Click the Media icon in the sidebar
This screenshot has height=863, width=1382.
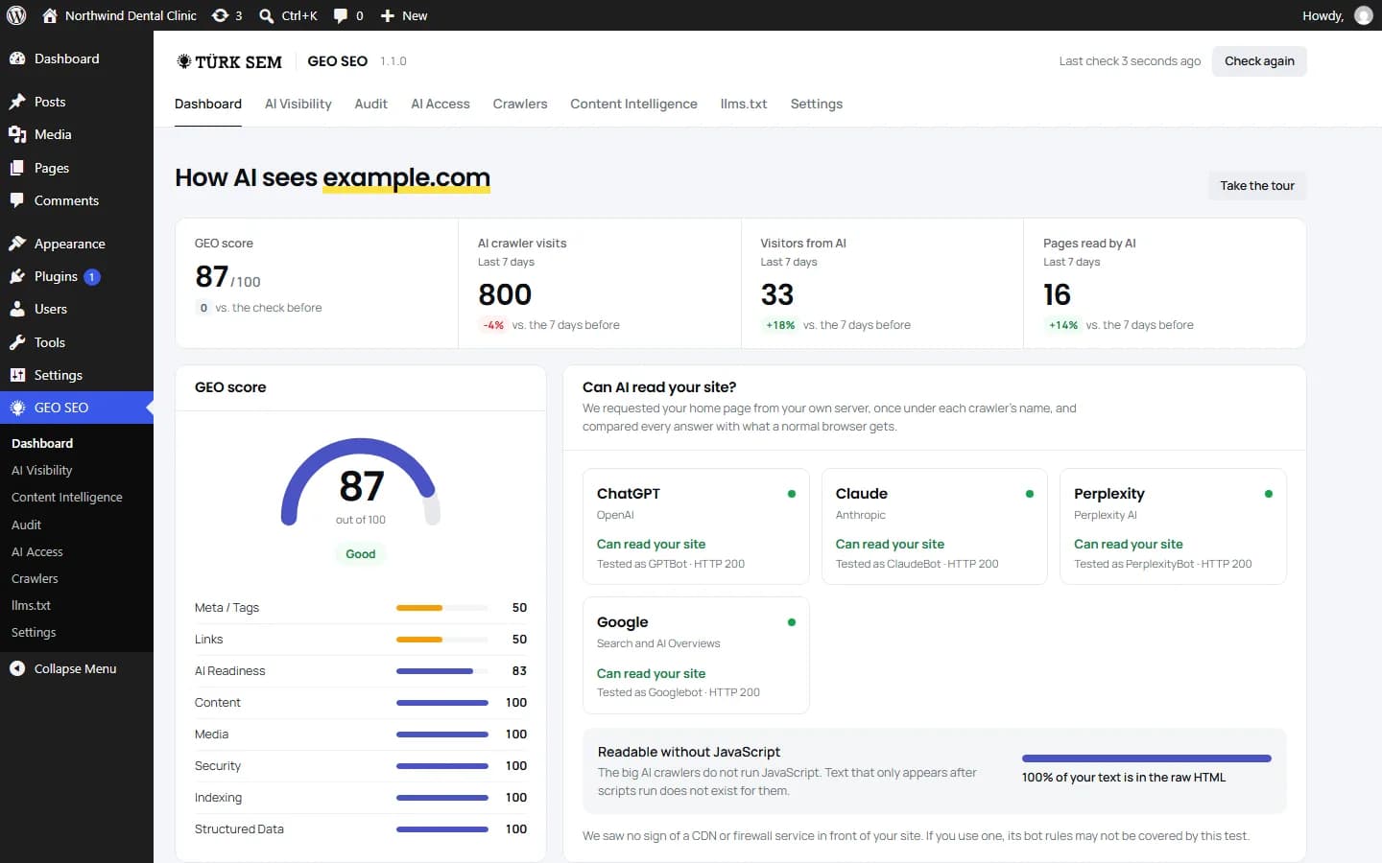[x=17, y=134]
